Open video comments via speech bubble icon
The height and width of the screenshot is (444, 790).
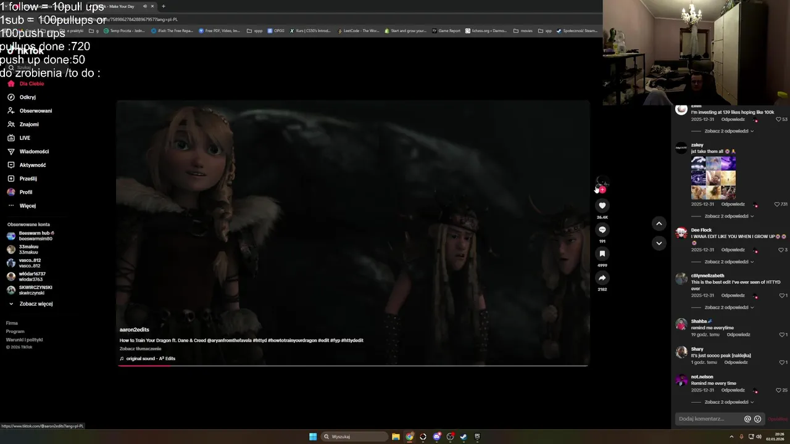[x=602, y=230]
